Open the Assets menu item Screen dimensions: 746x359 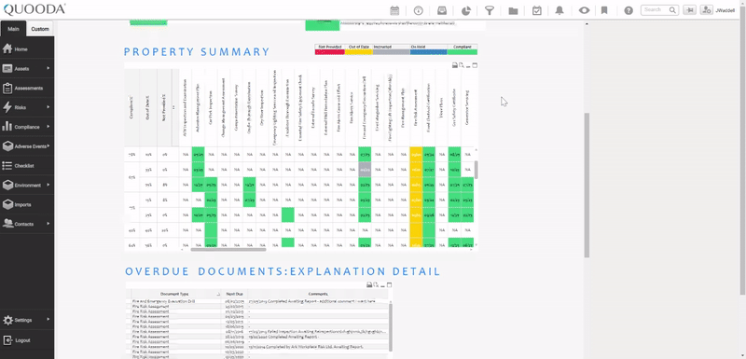pos(27,68)
